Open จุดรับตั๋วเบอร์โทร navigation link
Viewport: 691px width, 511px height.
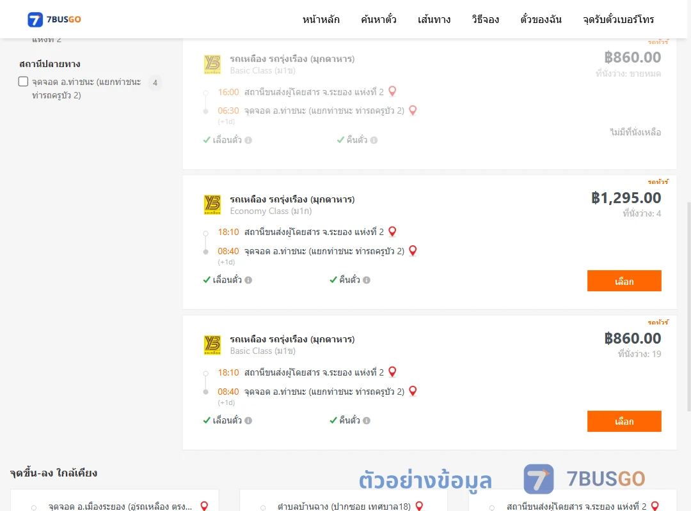[x=618, y=19]
